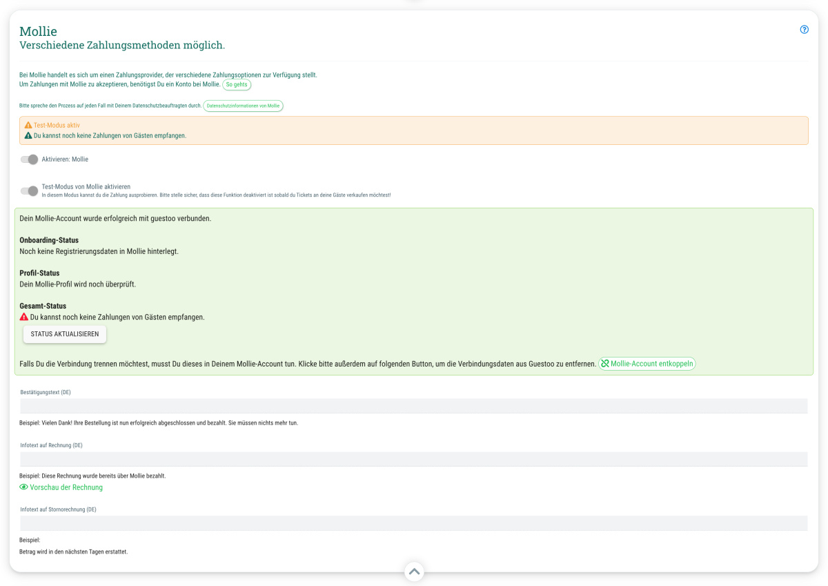Click the Dein Mollie-Account wurde erfolgreich verbunden message
Screen dimensions: 828x586
[115, 219]
